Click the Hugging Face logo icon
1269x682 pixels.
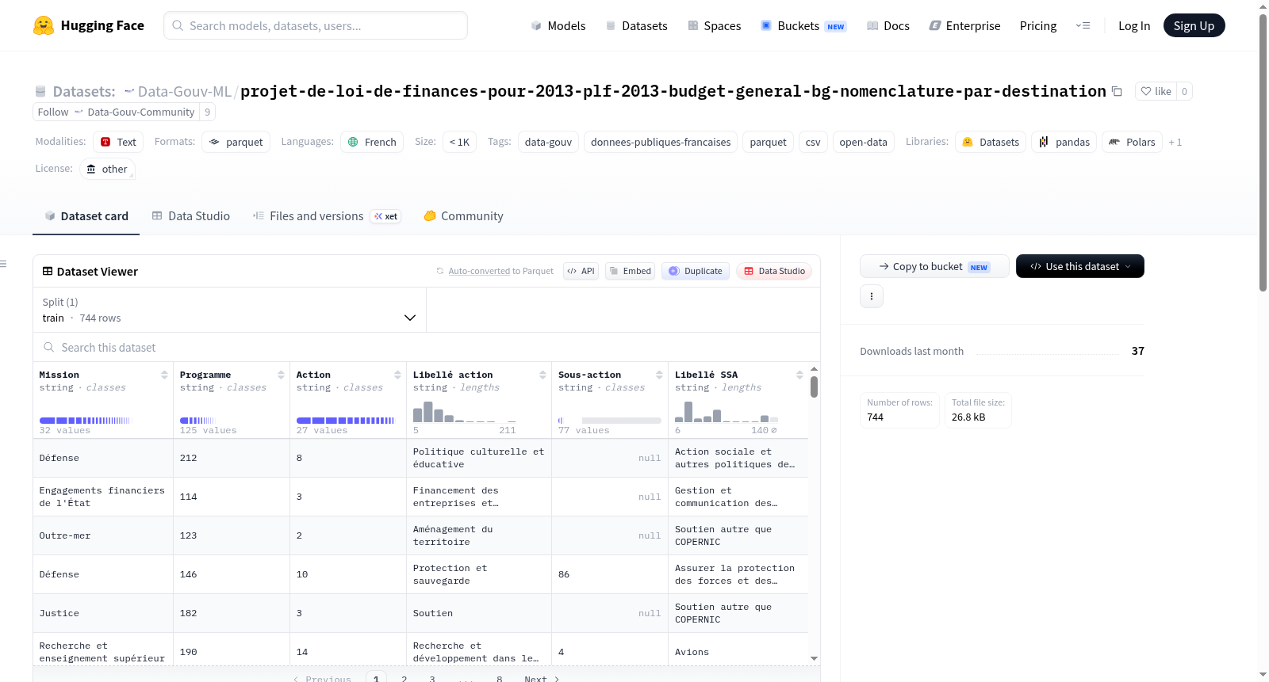tap(44, 25)
